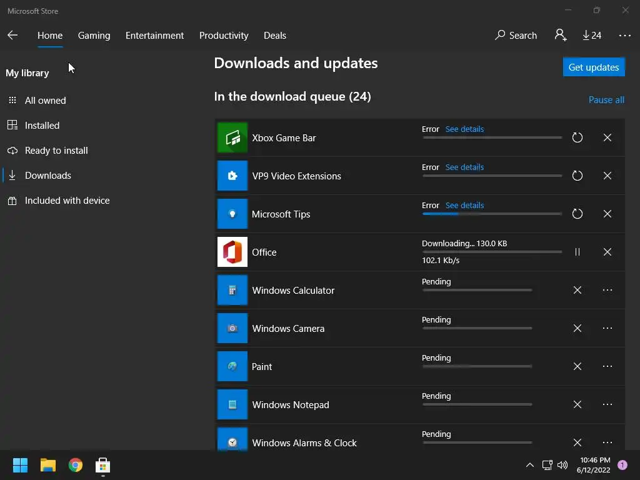Show hidden tray icons

pos(530,465)
